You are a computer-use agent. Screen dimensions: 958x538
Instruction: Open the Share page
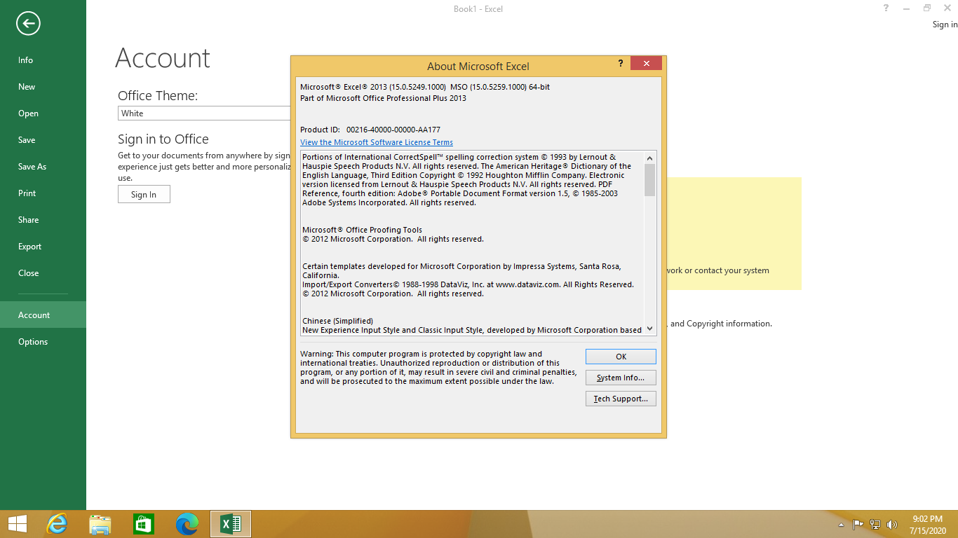(x=43, y=220)
